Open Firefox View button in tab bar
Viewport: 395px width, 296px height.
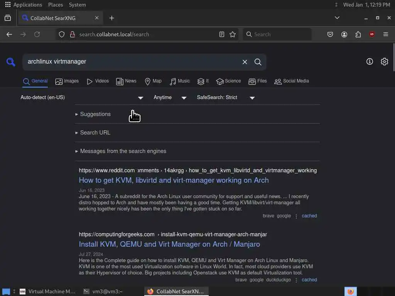8,18
